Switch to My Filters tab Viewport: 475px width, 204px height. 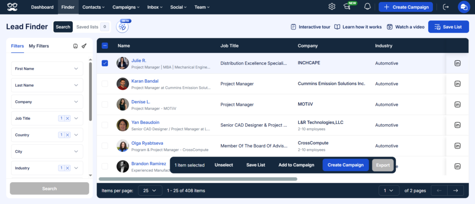pyautogui.click(x=39, y=46)
